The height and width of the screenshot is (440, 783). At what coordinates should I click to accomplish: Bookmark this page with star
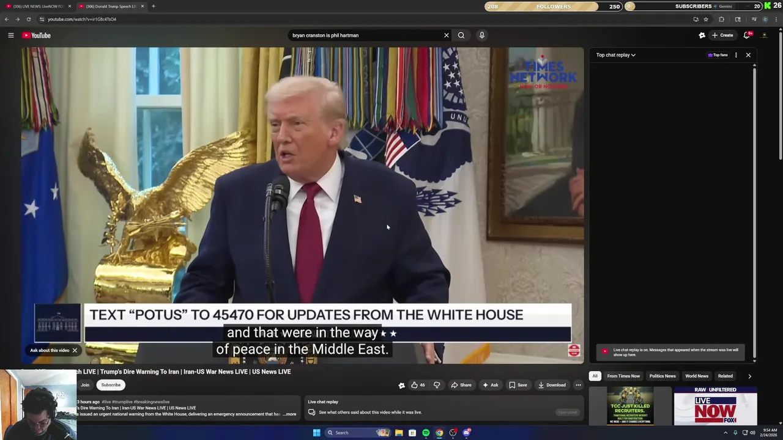(706, 19)
